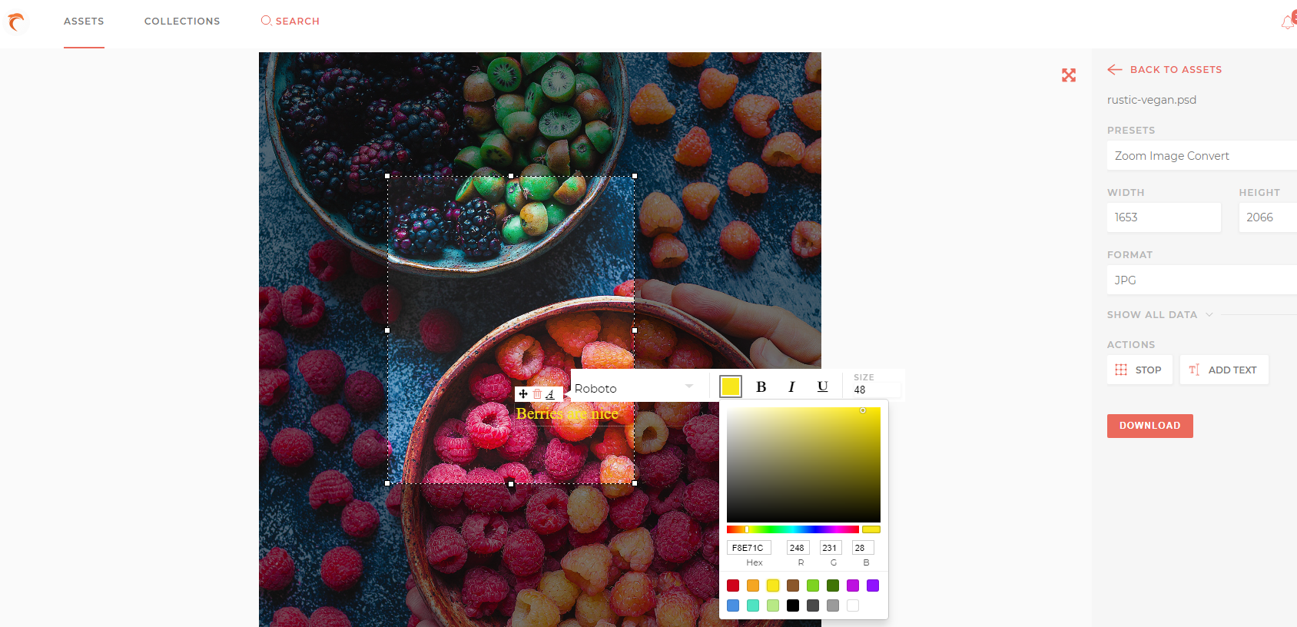This screenshot has height=627, width=1297.
Task: Toggle bold formatting
Action: pyautogui.click(x=761, y=386)
